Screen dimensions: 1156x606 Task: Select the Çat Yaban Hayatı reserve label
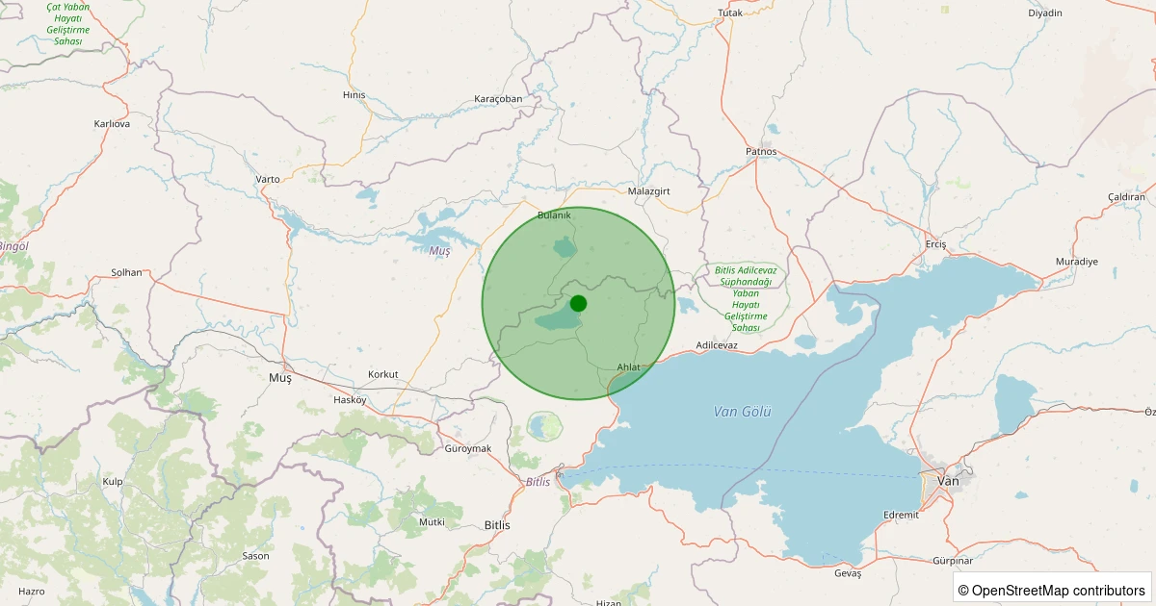[x=67, y=24]
